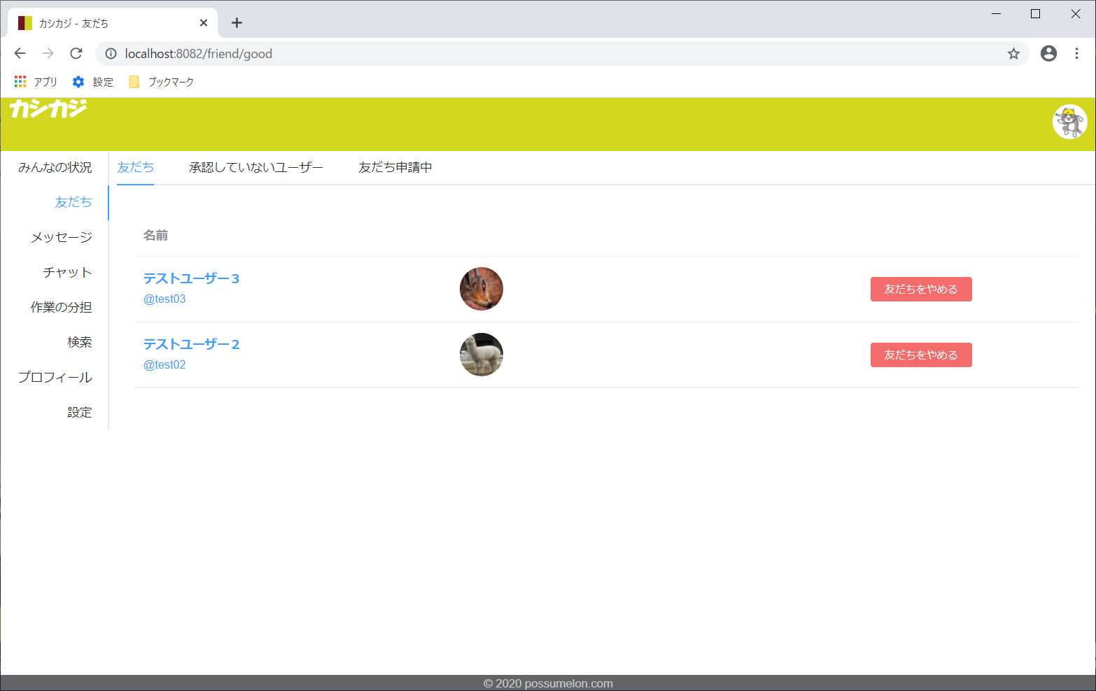
Task: Maximize the browser window
Action: pyautogui.click(x=1036, y=14)
